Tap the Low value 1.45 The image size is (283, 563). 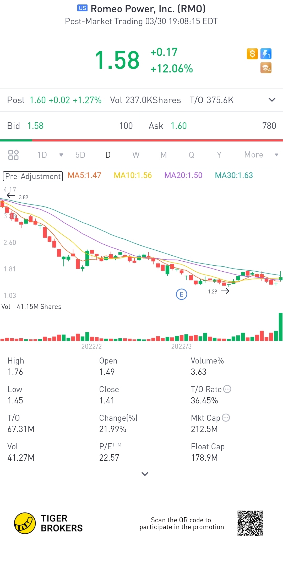(x=15, y=401)
